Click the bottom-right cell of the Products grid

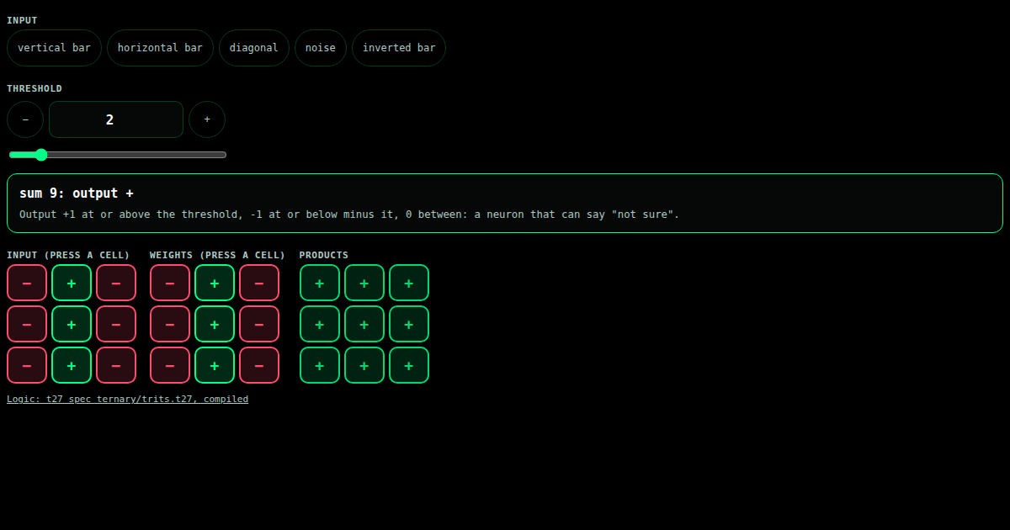[409, 365]
